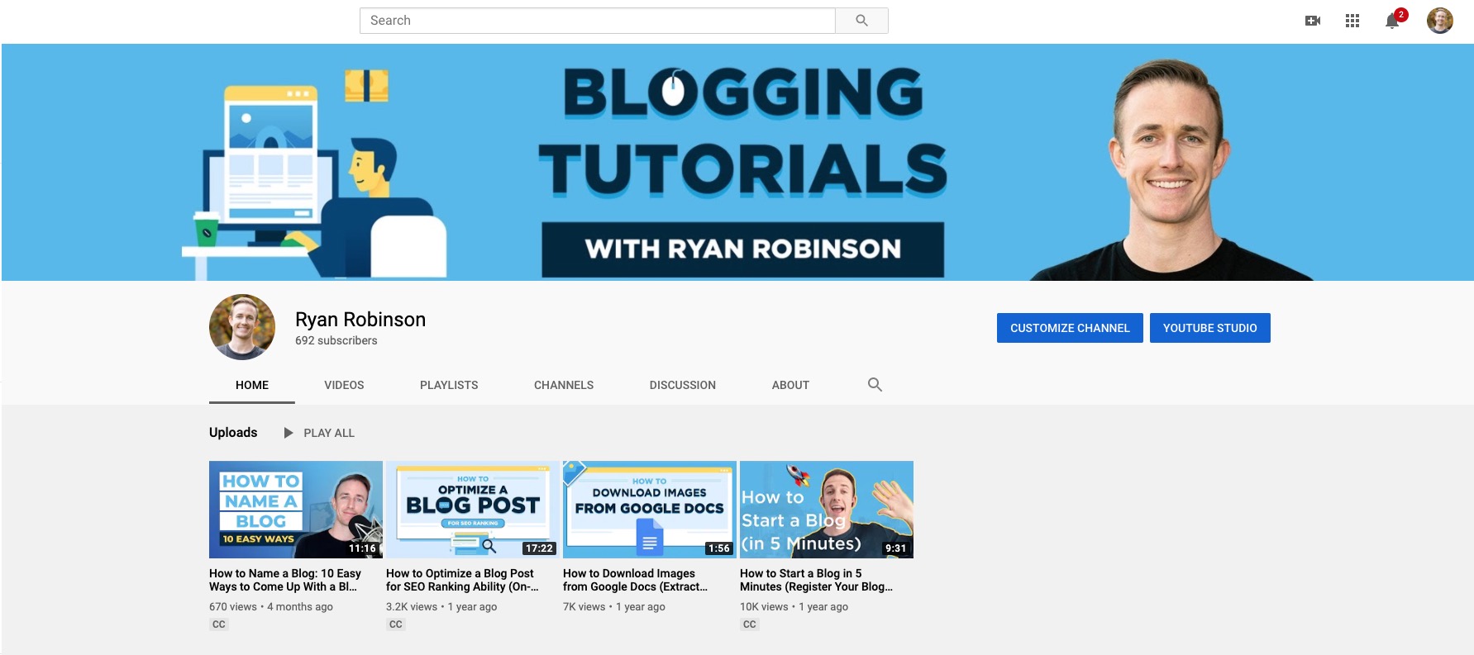The image size is (1474, 655).
Task: Click CC badge under How to Name a Blog
Action: [218, 624]
